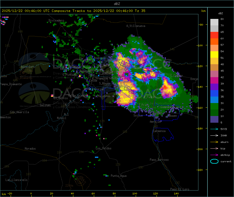Click the 30HM white arrow legend icon

coord(214,135)
